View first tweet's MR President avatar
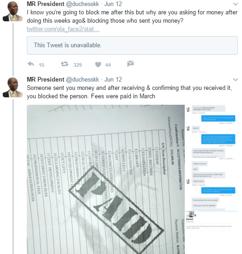The width and height of the screenshot is (242, 254). pyautogui.click(x=12, y=11)
